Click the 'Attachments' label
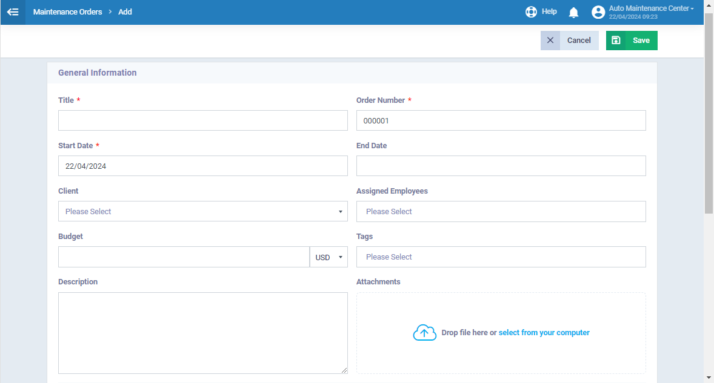Image resolution: width=714 pixels, height=383 pixels. 378,282
